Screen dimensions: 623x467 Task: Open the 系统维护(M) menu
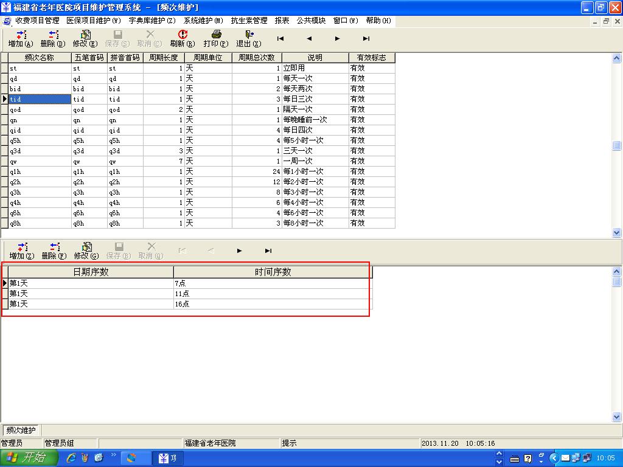[x=203, y=21]
